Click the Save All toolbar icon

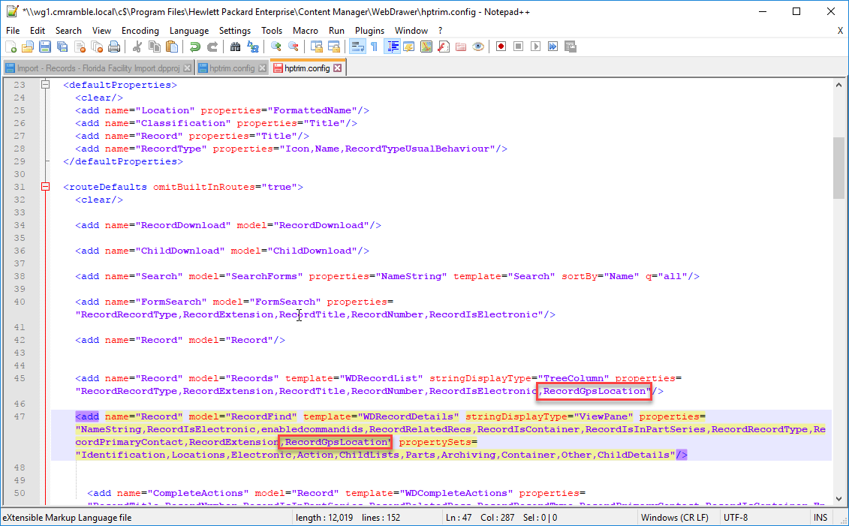62,47
